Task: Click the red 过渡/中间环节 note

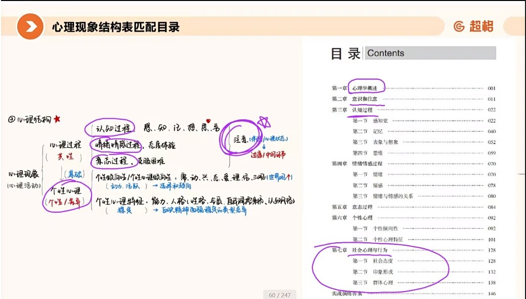Action: (x=268, y=155)
